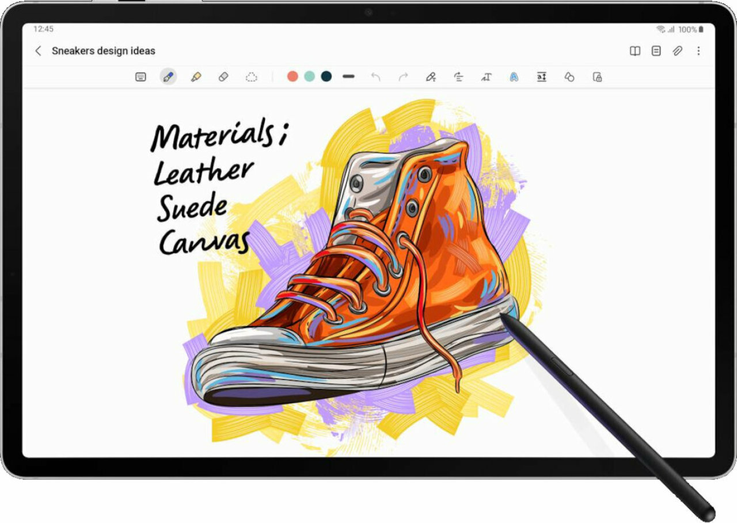Tap the handwritten word 'Suede'
The width and height of the screenshot is (737, 523).
tap(193, 207)
